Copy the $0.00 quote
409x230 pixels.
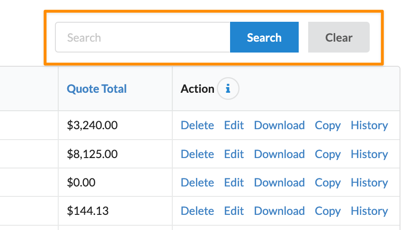pos(328,183)
